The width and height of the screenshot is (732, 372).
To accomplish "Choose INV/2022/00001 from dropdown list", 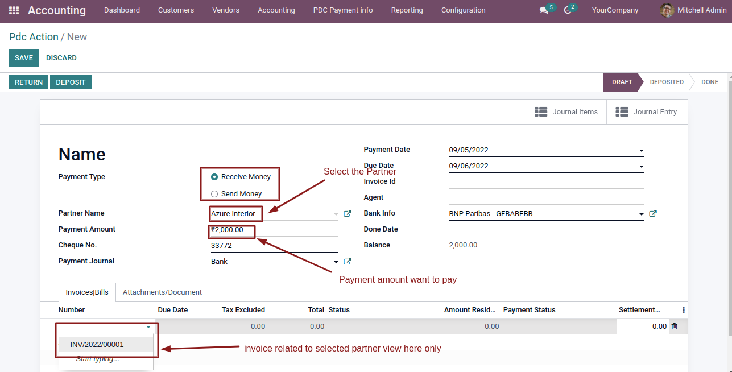I will tap(106, 345).
